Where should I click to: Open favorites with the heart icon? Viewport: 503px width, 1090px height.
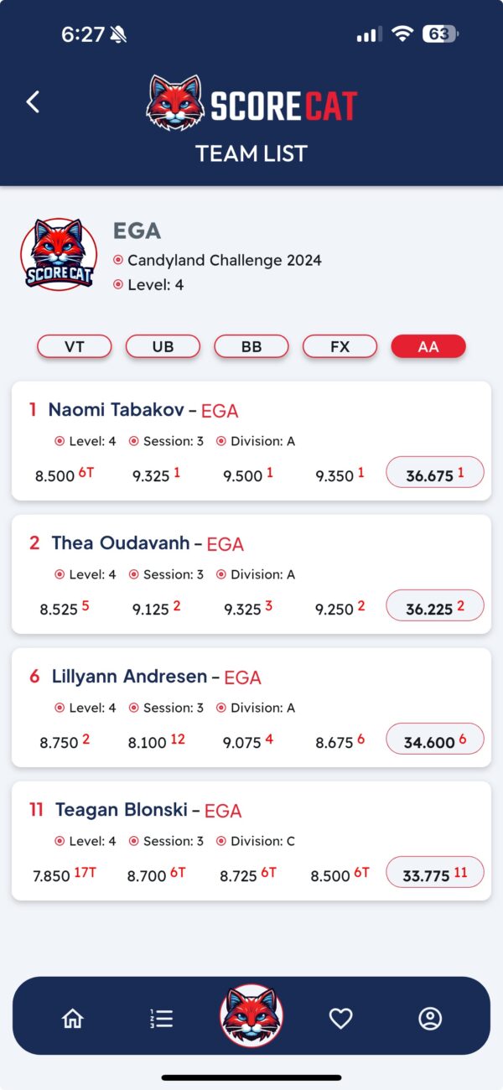click(340, 1018)
